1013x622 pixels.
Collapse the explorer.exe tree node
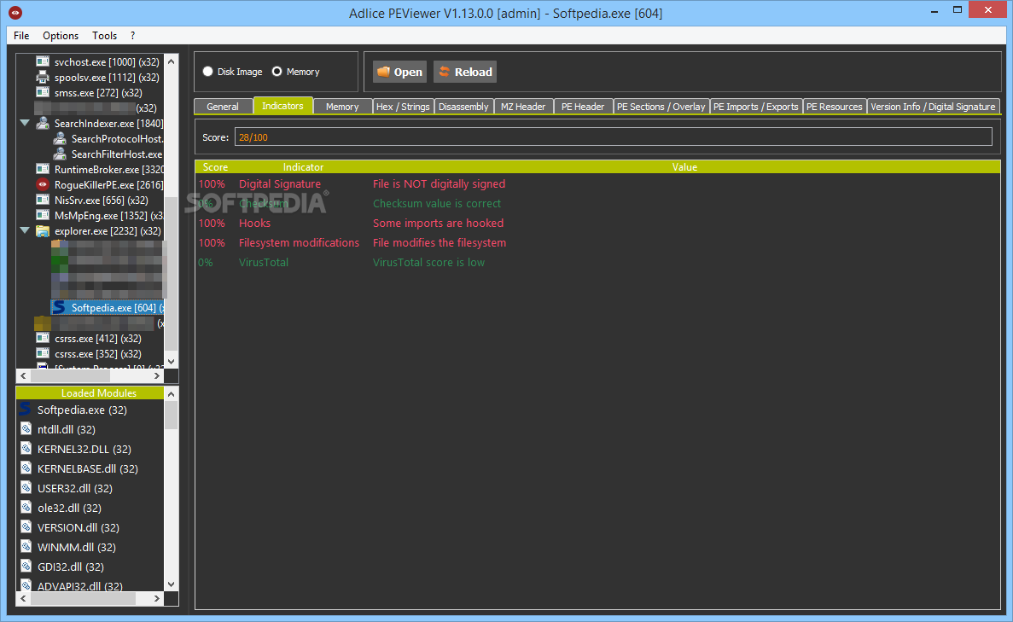point(26,230)
